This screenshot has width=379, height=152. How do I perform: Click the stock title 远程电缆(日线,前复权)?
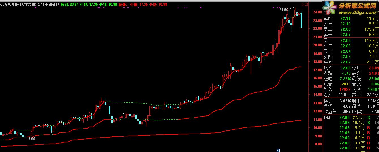click(x=18, y=5)
